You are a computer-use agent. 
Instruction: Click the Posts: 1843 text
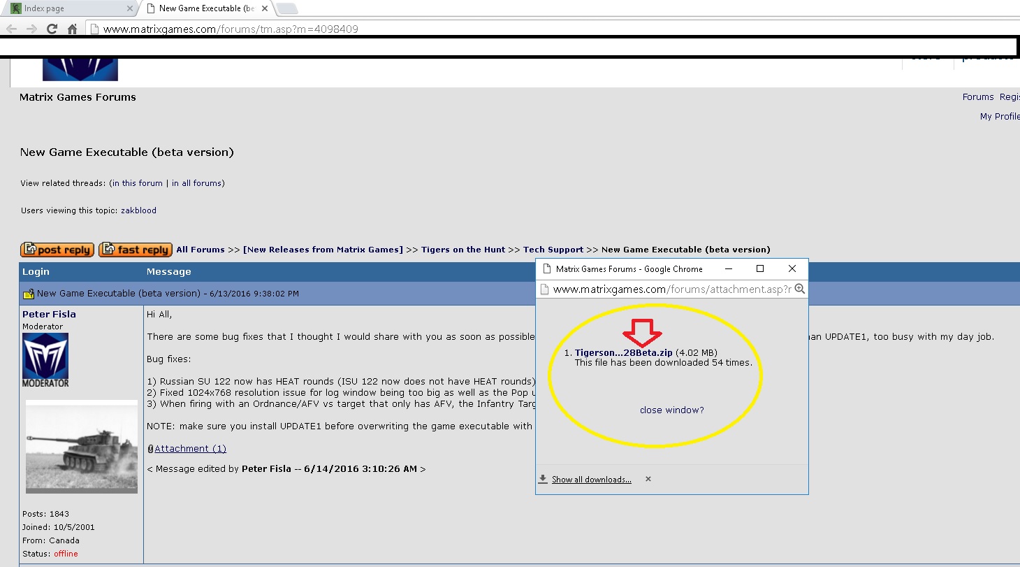coord(45,514)
